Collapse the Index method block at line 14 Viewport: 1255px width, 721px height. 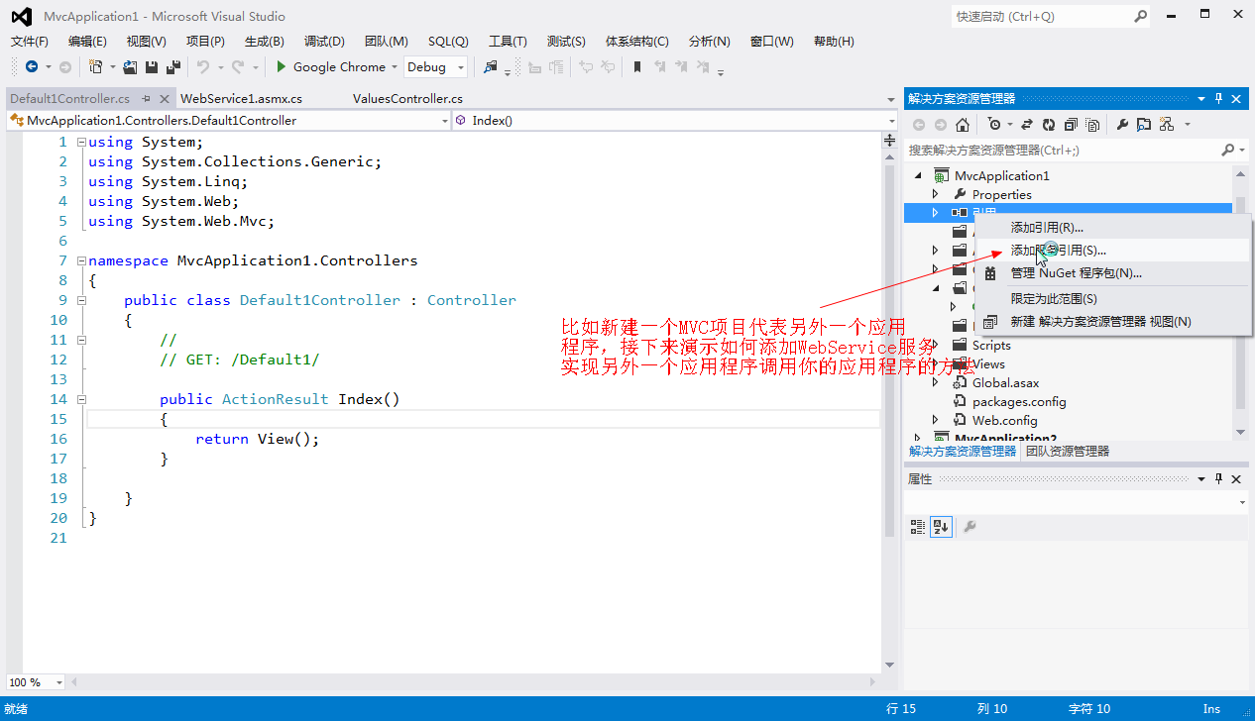pos(81,399)
